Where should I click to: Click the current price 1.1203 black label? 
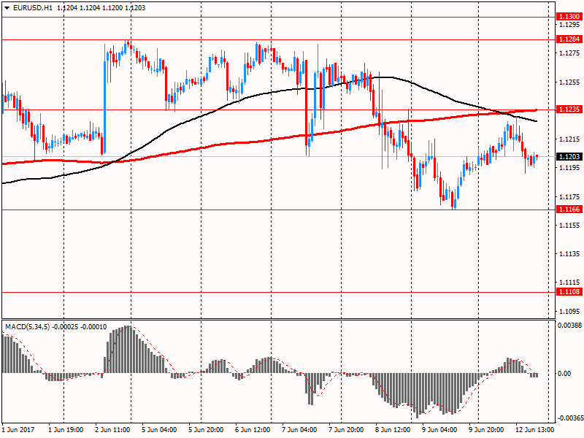569,157
